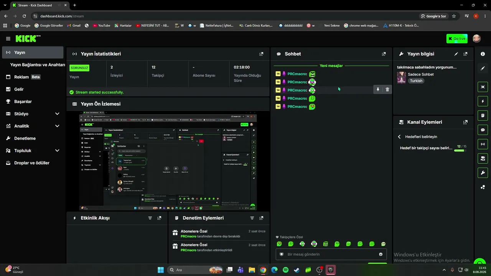The height and width of the screenshot is (276, 491).
Task: Click the shield identity icon in the message box
Action: 282,254
